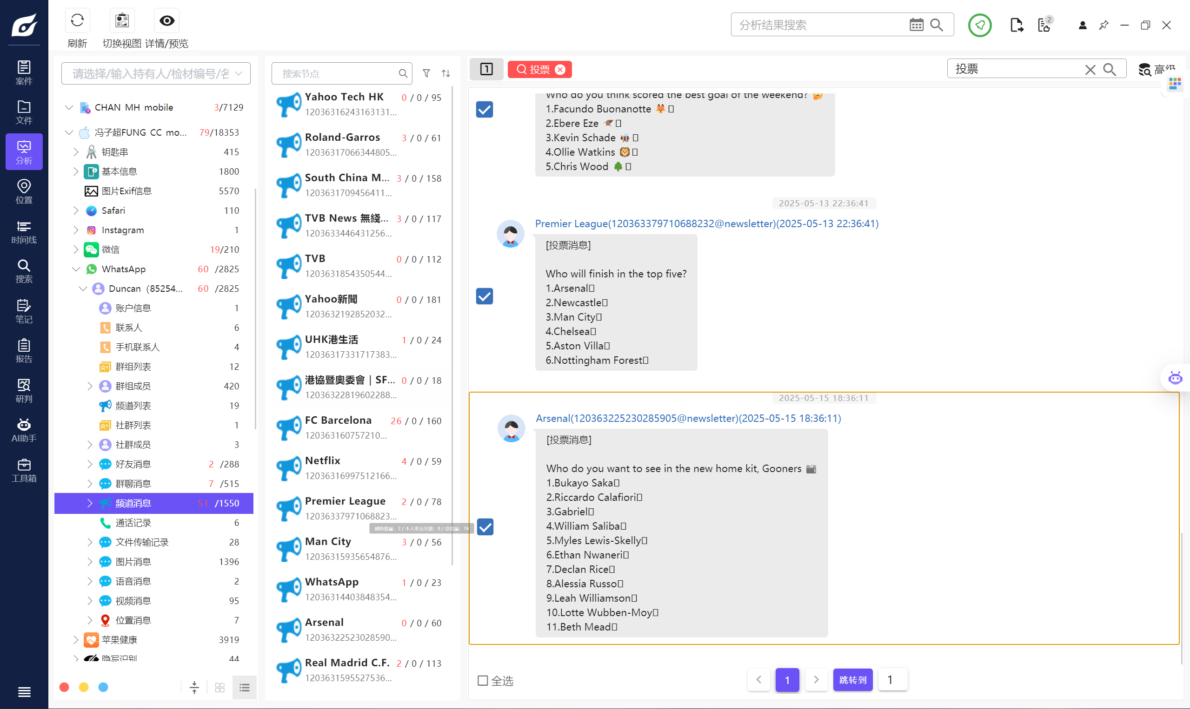Uncheck the Premier League top five poll checkbox
This screenshot has height=709, width=1190.
(x=484, y=296)
